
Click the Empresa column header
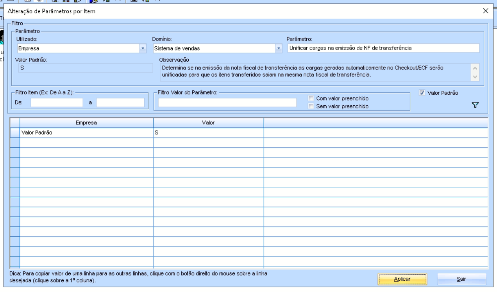pos(86,122)
